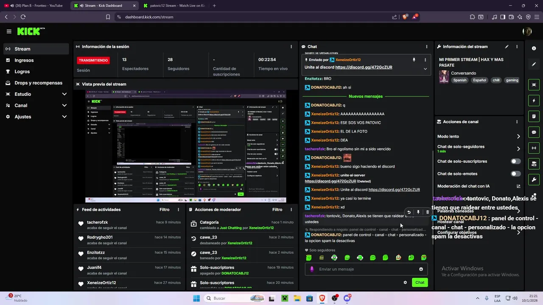
Task: Collapse the pinned message chevron
Action: 425,69
